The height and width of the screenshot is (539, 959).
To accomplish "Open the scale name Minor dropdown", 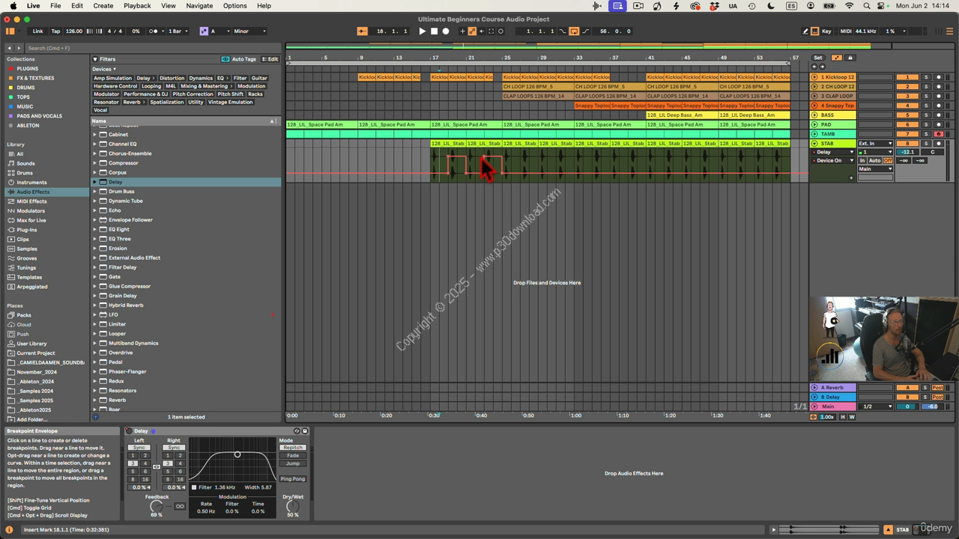I will (x=249, y=31).
